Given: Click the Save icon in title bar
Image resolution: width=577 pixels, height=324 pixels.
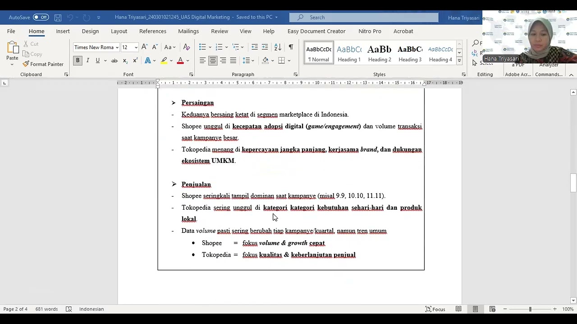Looking at the screenshot, I should point(58,17).
